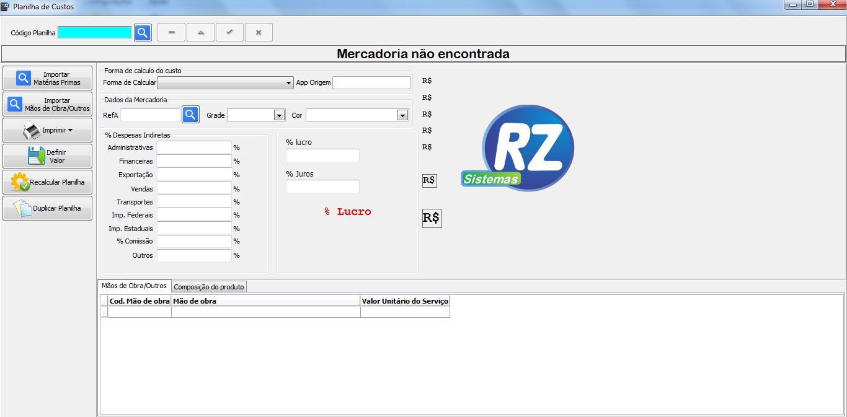
Task: Click the checkmark confirm toolbar button
Action: 230,32
